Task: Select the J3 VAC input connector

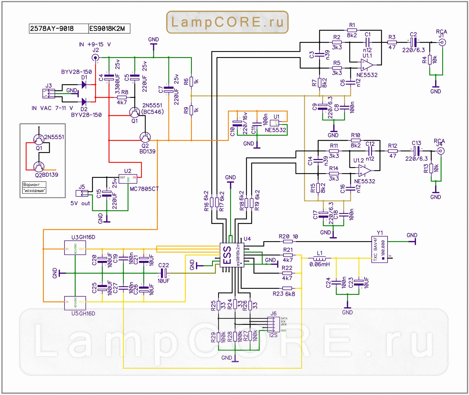Action: (x=49, y=93)
